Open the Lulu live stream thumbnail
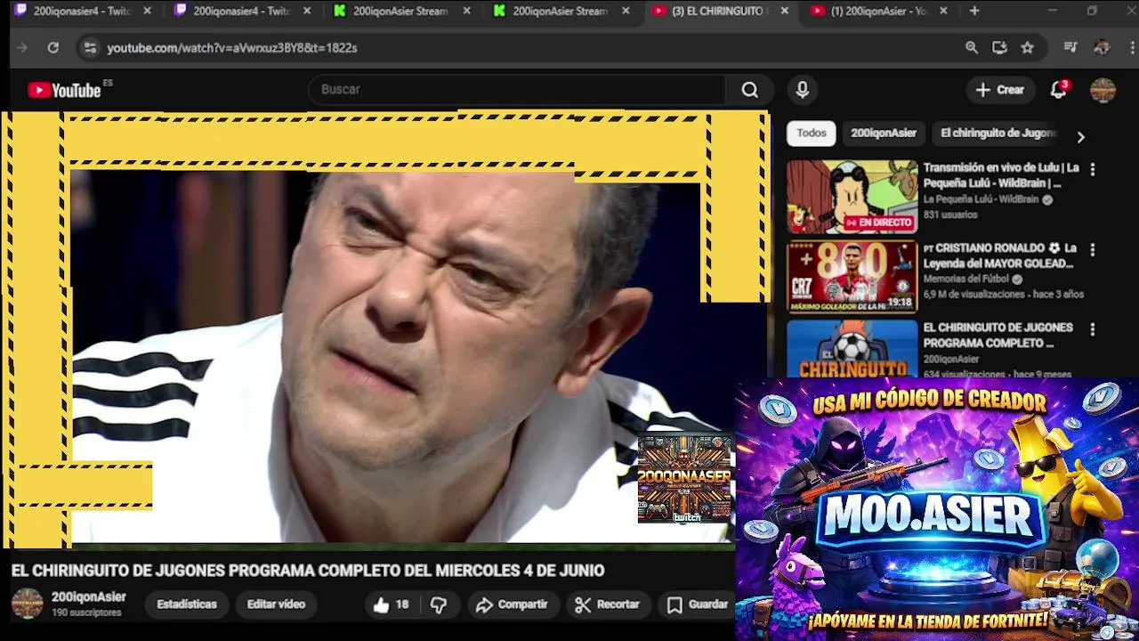 [852, 197]
